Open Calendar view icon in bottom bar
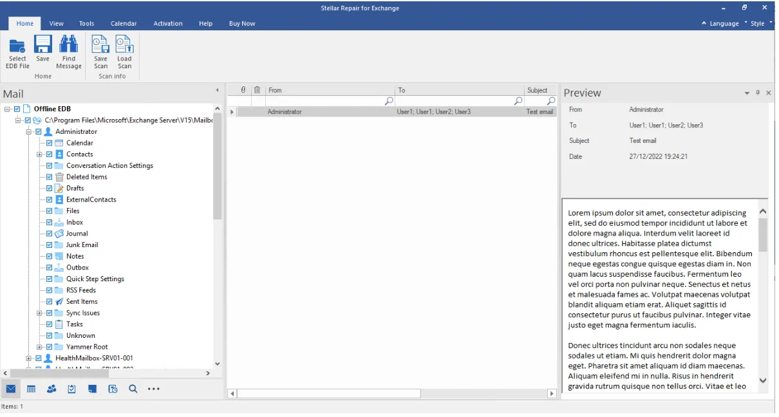 click(x=31, y=389)
